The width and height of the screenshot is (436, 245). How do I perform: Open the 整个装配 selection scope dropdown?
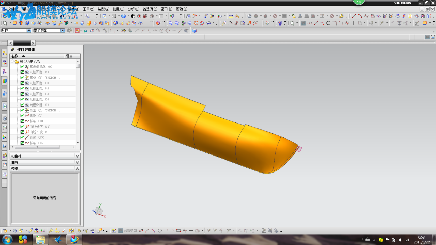point(63,30)
